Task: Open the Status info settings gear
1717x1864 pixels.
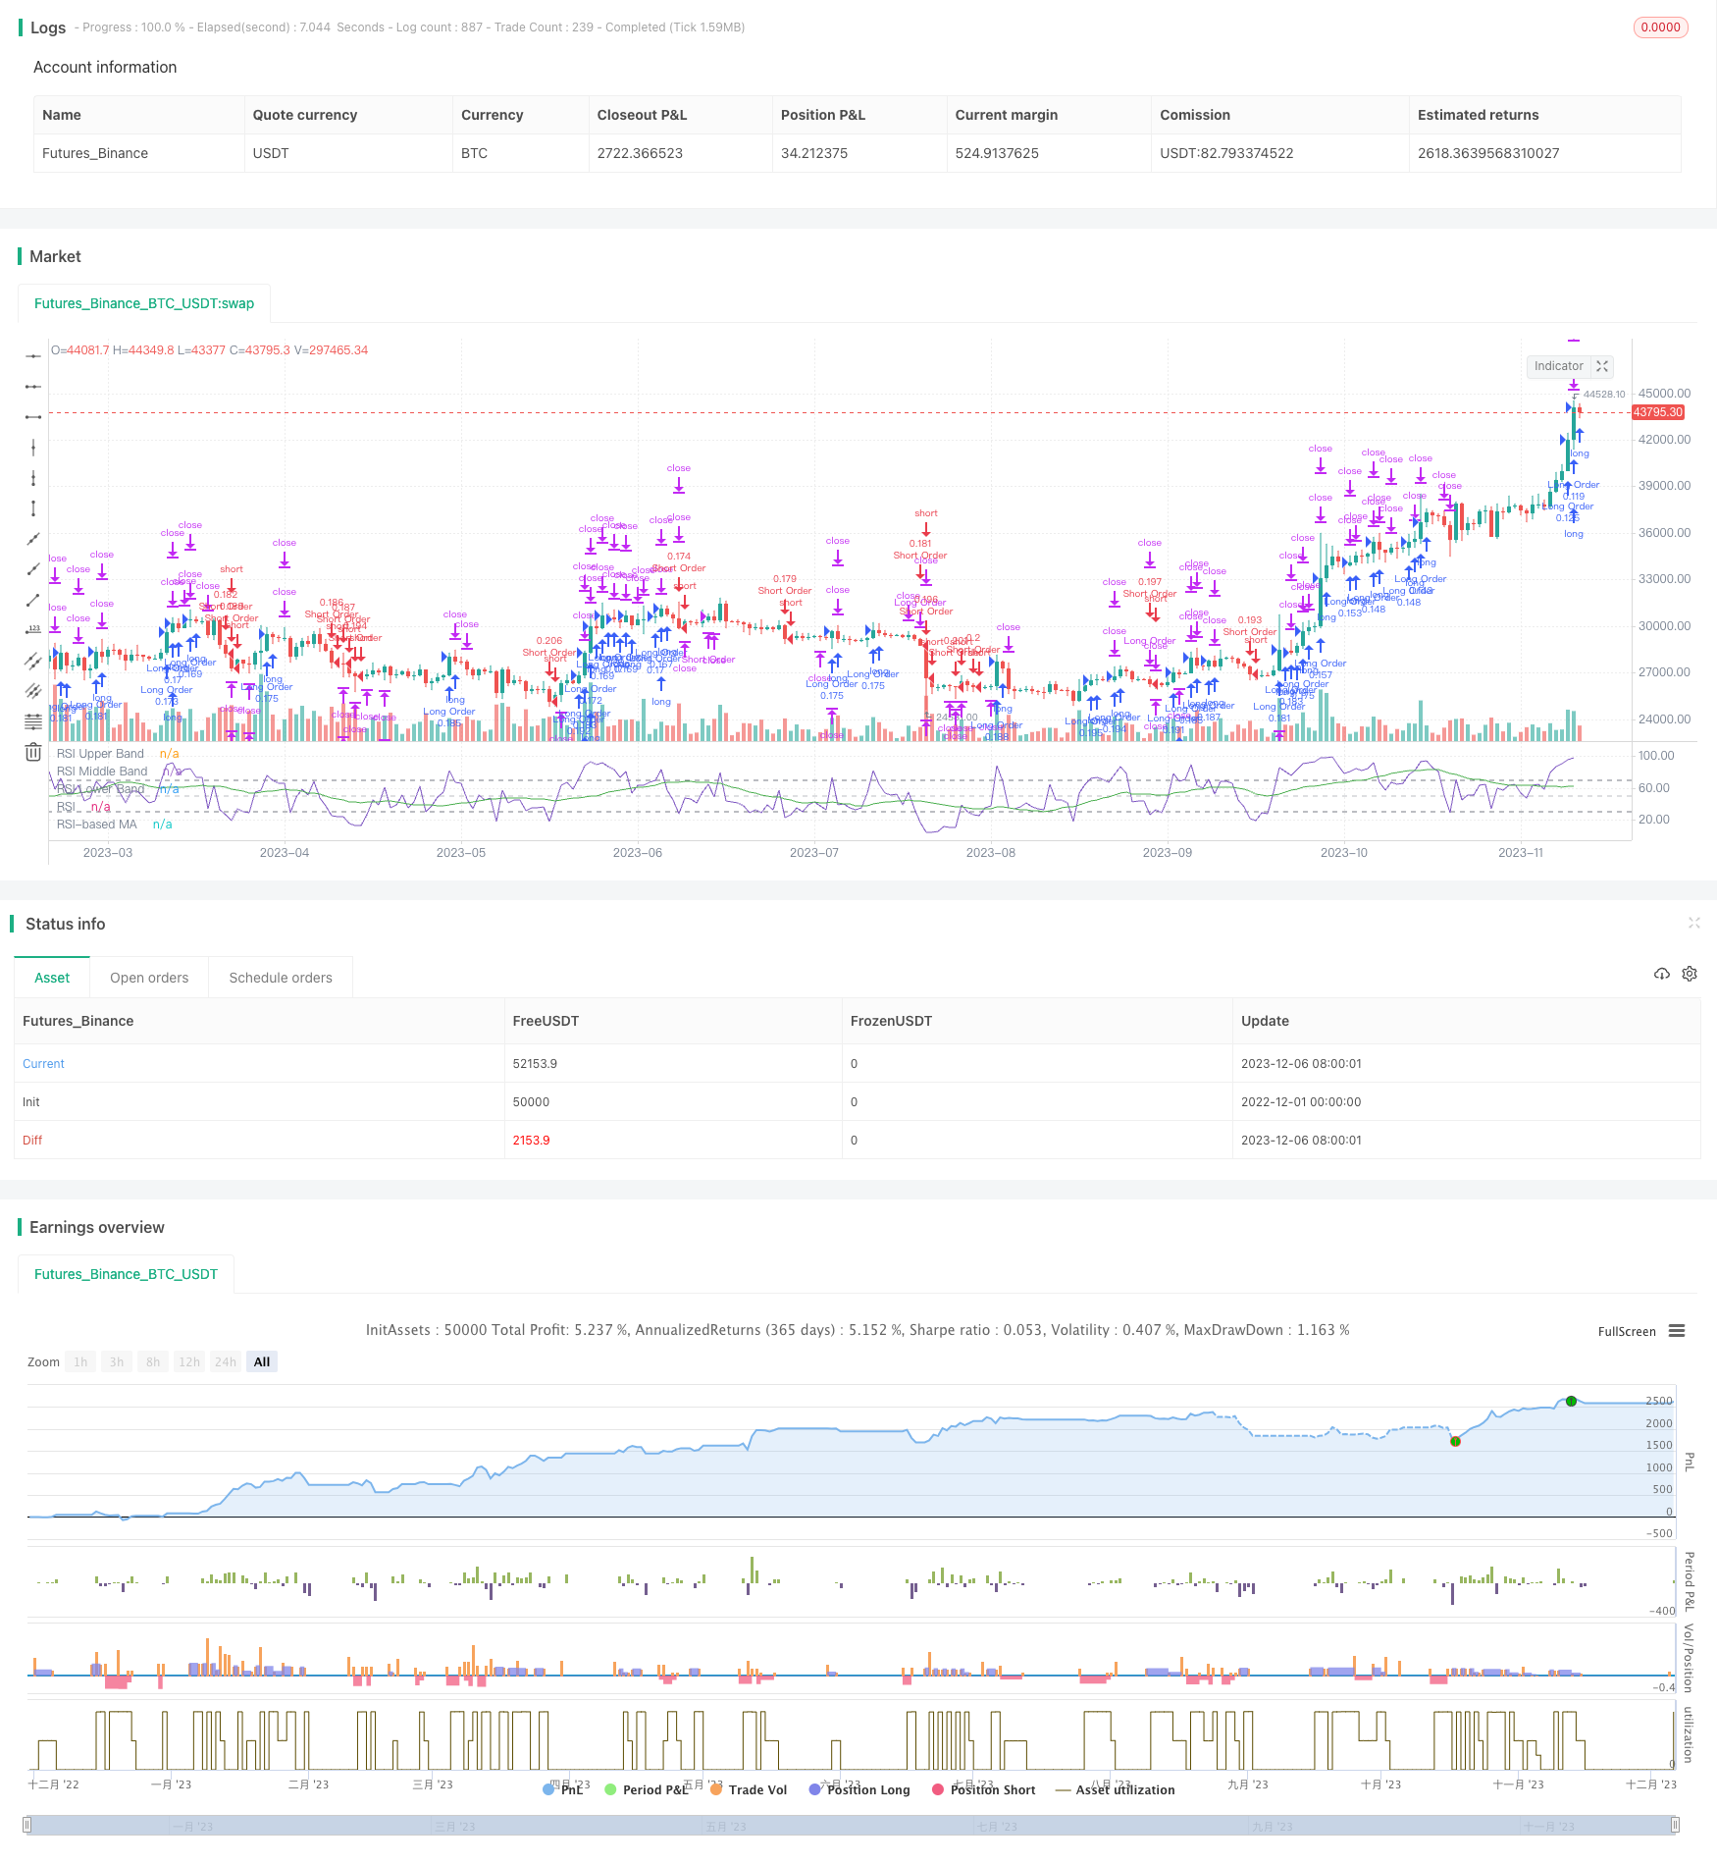Action: (x=1690, y=974)
